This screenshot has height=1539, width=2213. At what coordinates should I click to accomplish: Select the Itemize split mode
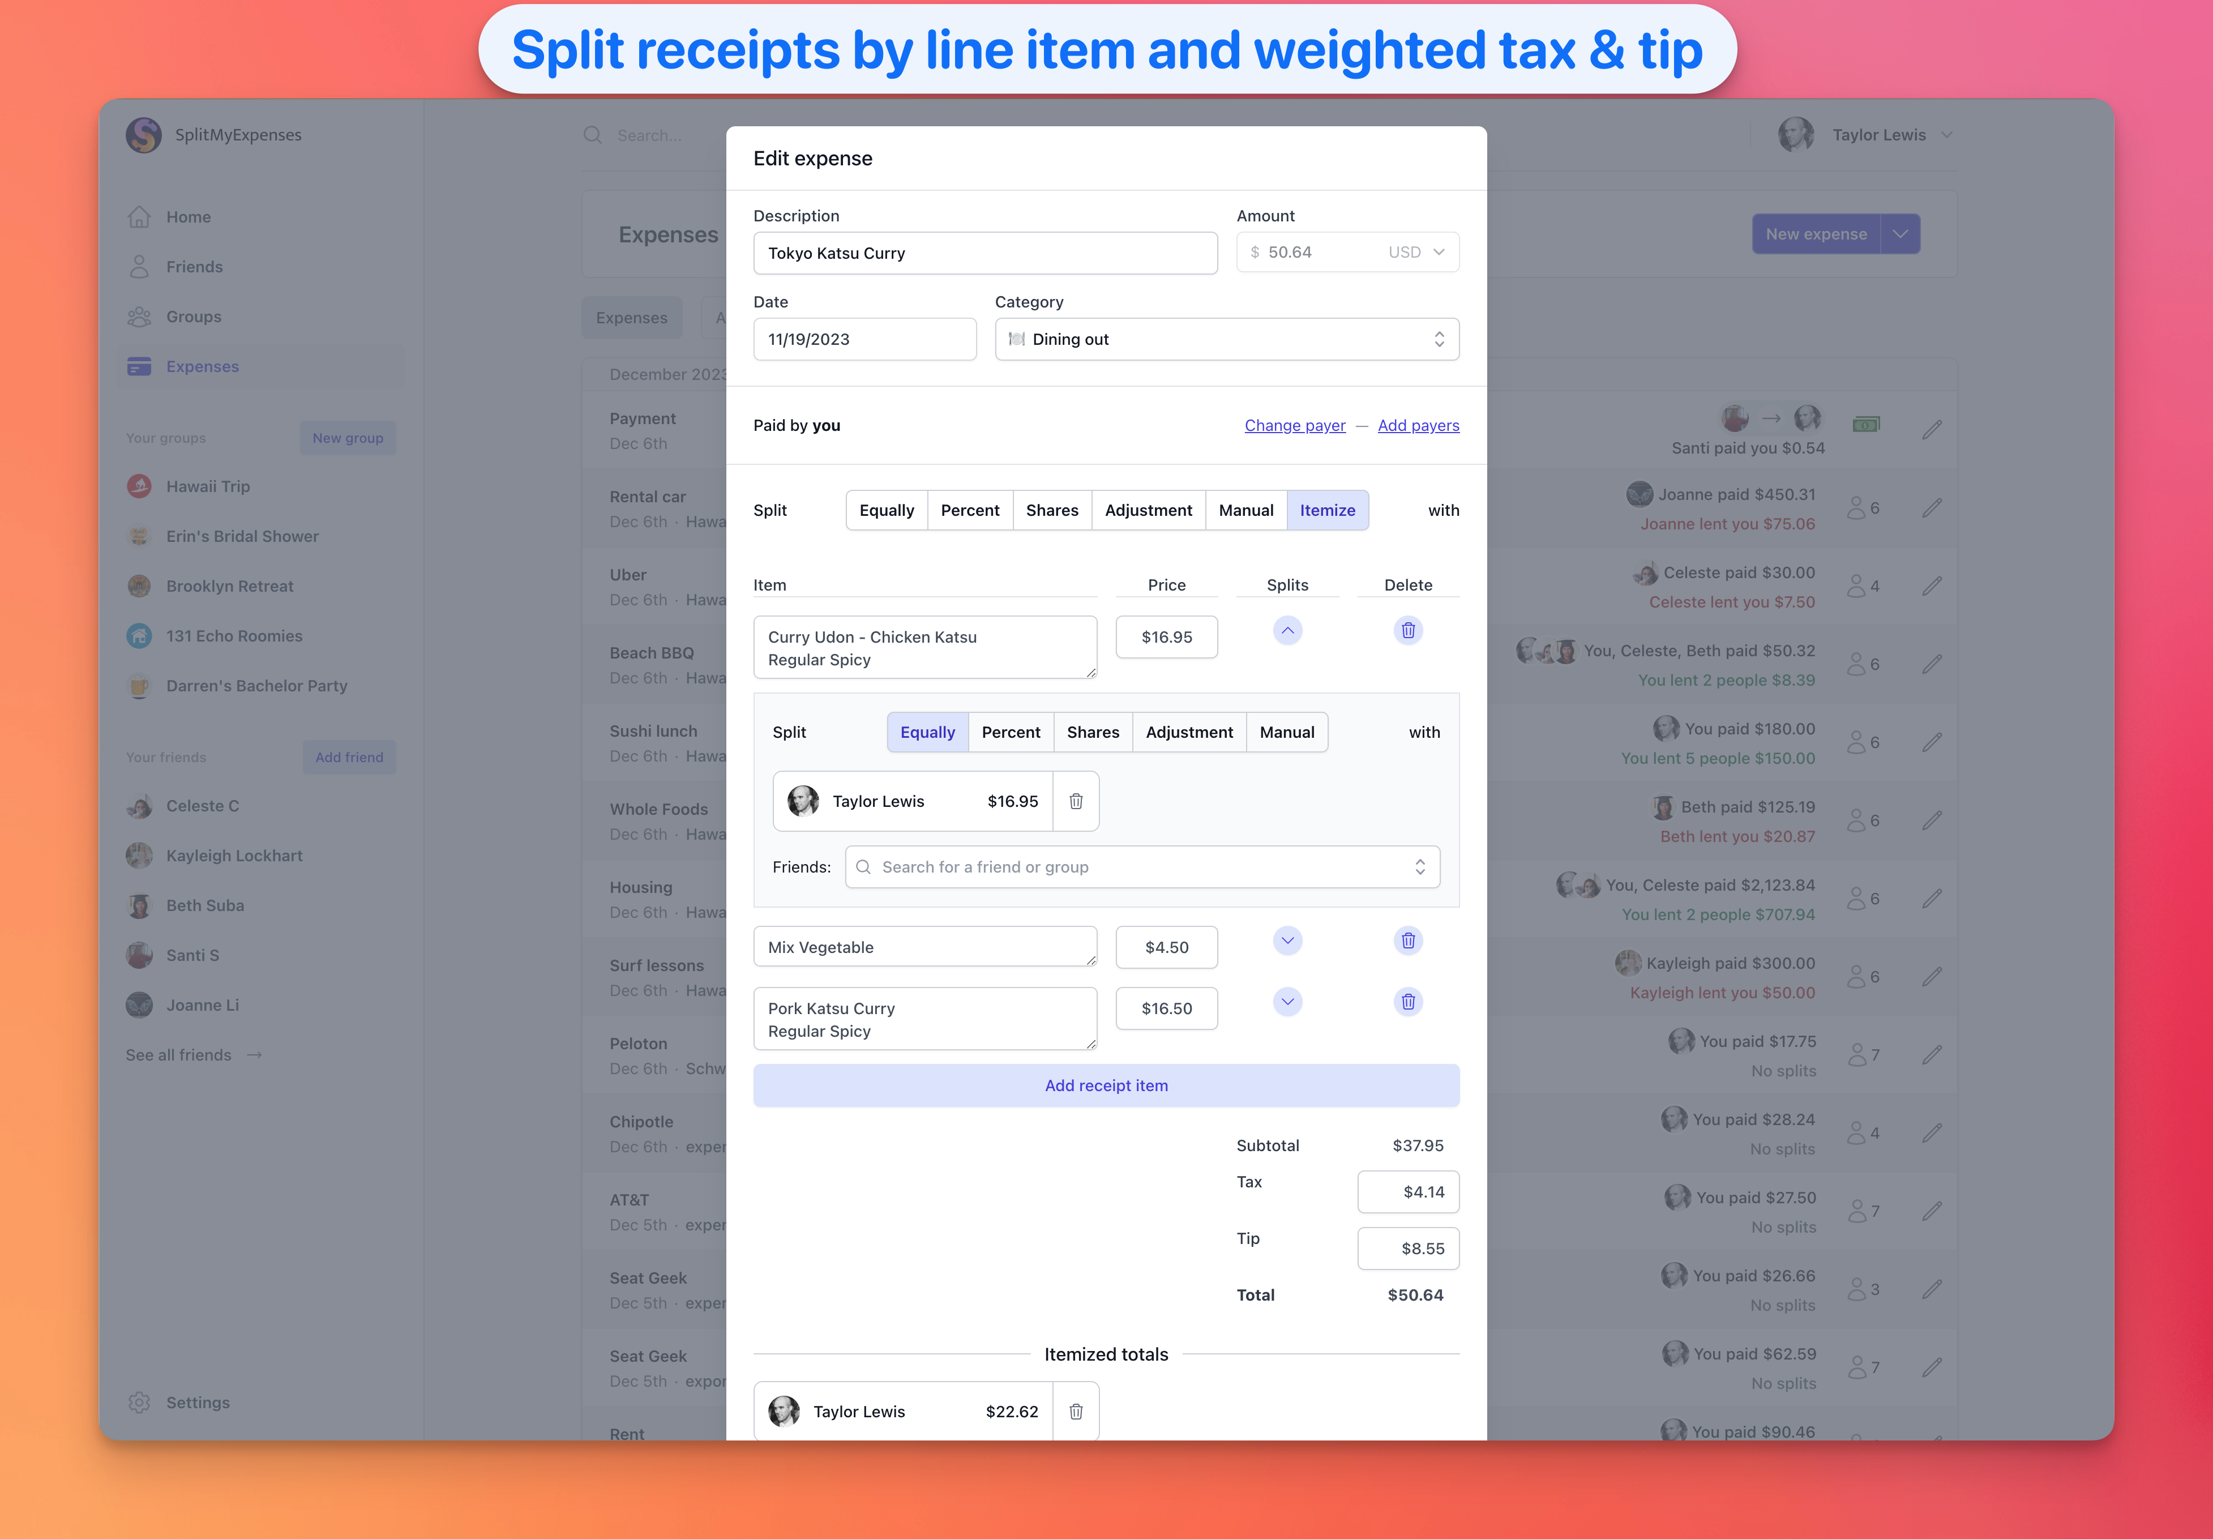pyautogui.click(x=1327, y=510)
